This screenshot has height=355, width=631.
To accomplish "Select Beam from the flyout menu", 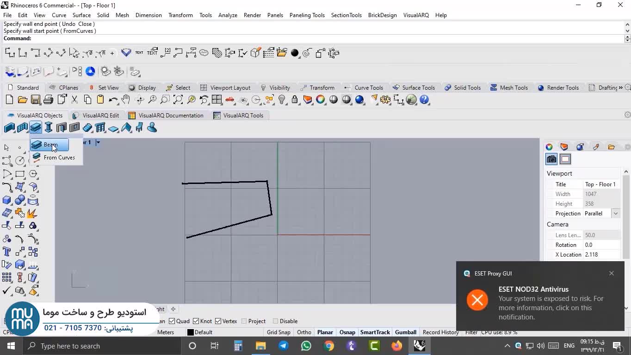I will (x=50, y=145).
